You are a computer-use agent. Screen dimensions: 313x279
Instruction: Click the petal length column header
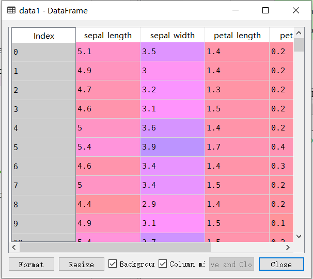coord(237,36)
